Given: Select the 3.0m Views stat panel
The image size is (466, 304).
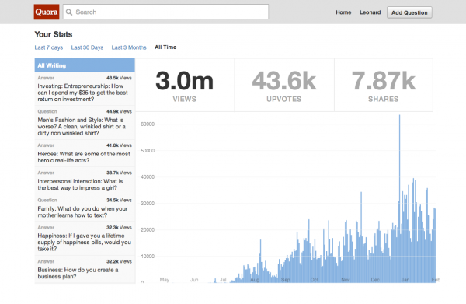Looking at the screenshot, I should (x=185, y=85).
